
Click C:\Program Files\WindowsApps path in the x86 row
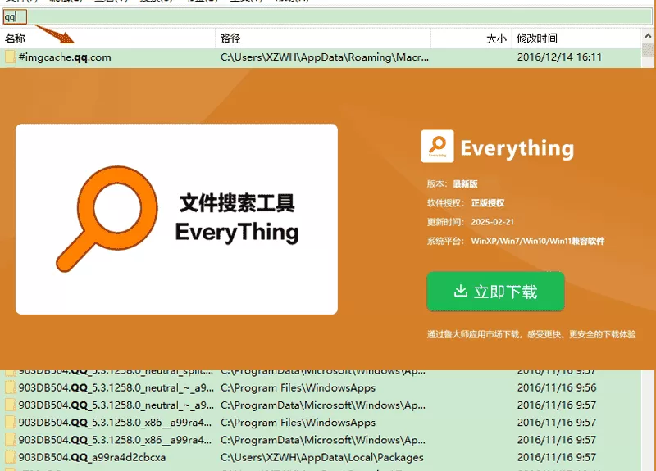[x=298, y=423]
